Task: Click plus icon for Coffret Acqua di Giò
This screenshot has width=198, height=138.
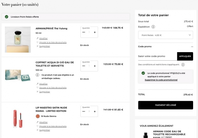Action: click(95, 66)
